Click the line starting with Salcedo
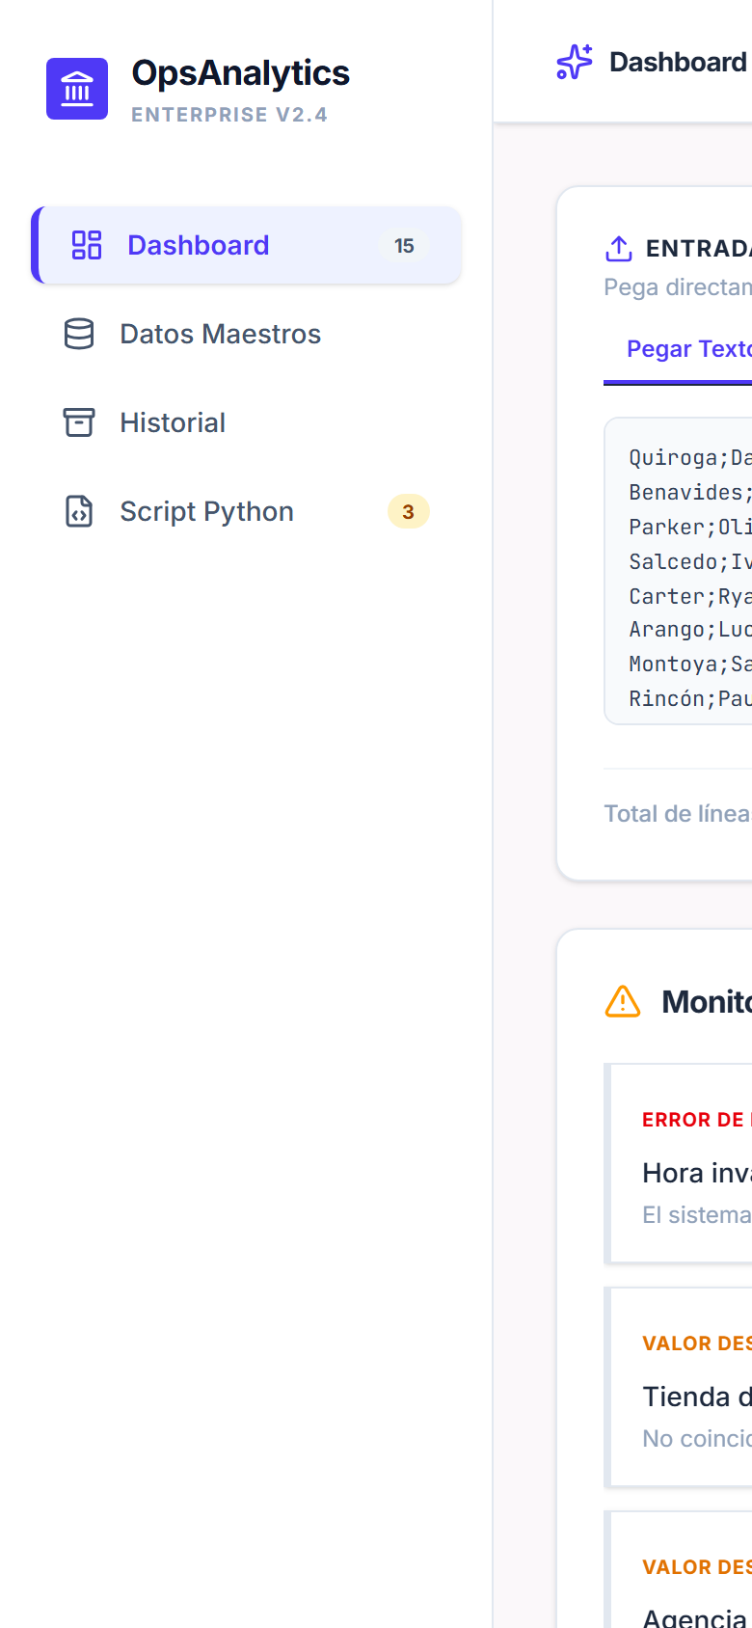The height and width of the screenshot is (1628, 752). [690, 562]
